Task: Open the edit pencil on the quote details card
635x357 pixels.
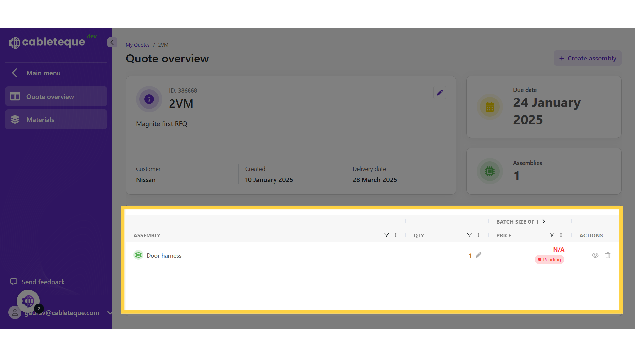Action: [439, 93]
